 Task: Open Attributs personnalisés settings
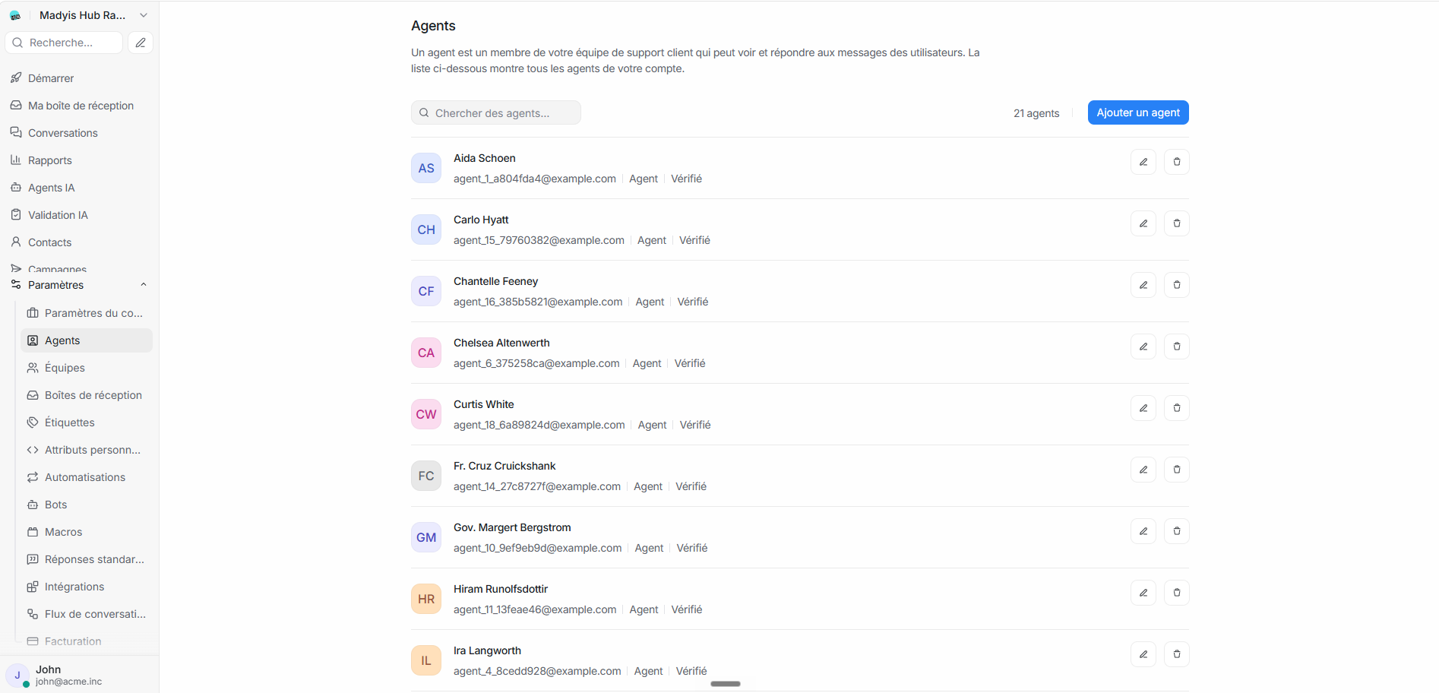pyautogui.click(x=87, y=450)
